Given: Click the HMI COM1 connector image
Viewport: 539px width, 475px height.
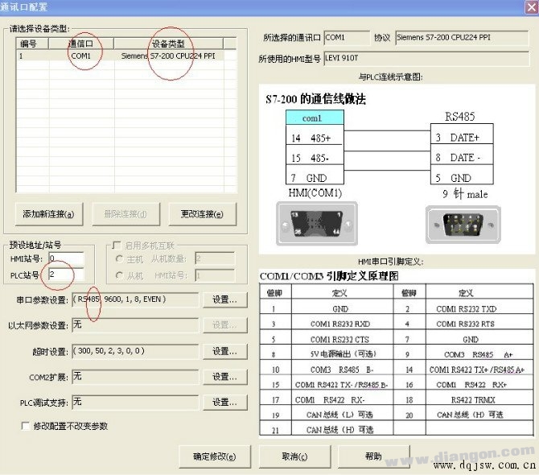Looking at the screenshot, I should tap(317, 224).
